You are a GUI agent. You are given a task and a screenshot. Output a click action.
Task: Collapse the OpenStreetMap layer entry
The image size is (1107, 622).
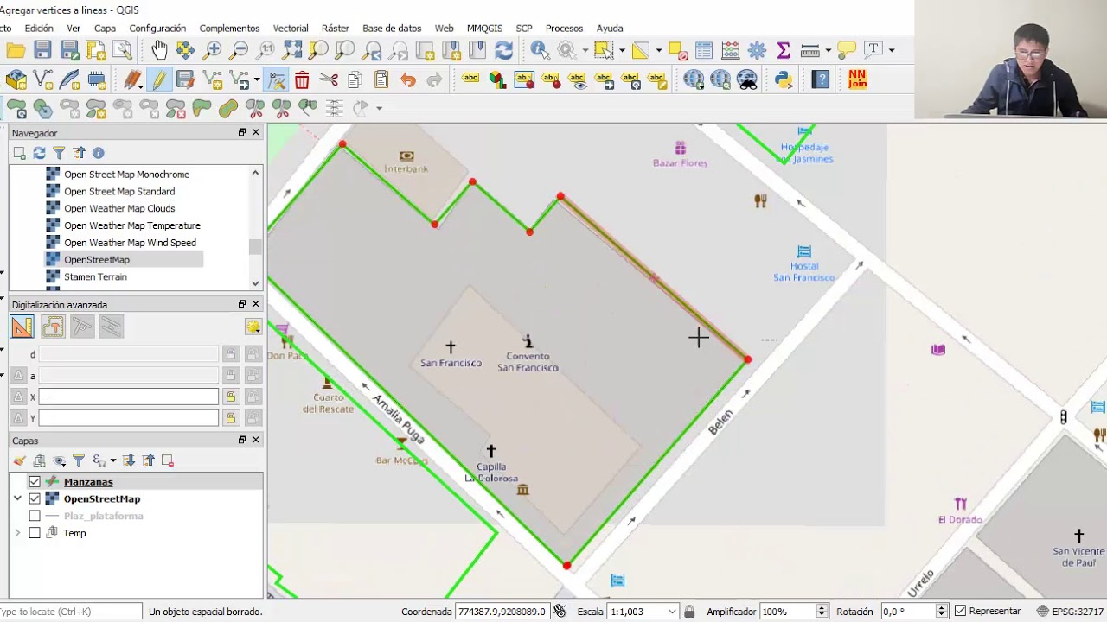click(17, 499)
